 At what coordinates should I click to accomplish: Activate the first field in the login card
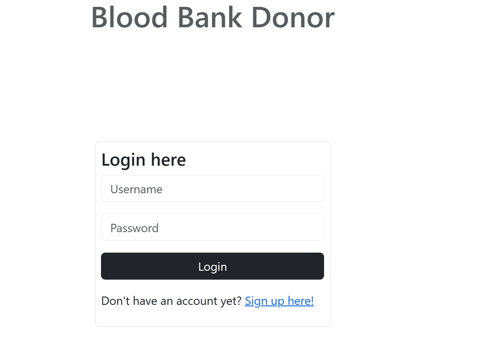[212, 188]
